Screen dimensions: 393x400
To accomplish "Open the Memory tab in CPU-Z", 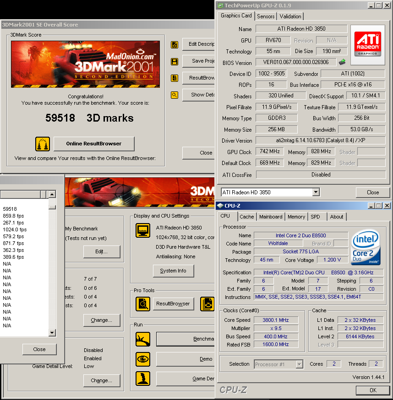I will point(296,217).
